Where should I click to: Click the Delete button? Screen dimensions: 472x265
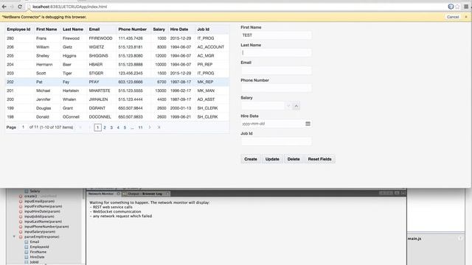[294, 159]
